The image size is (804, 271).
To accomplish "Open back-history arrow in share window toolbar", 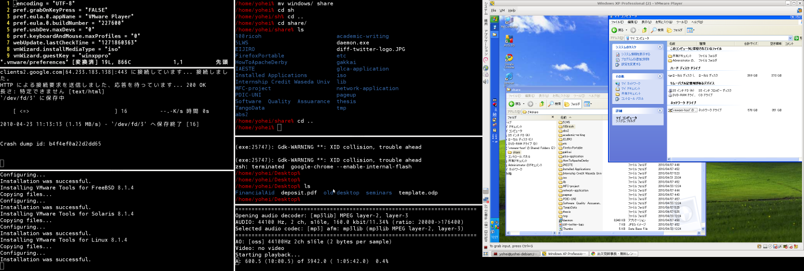I will 524,104.
